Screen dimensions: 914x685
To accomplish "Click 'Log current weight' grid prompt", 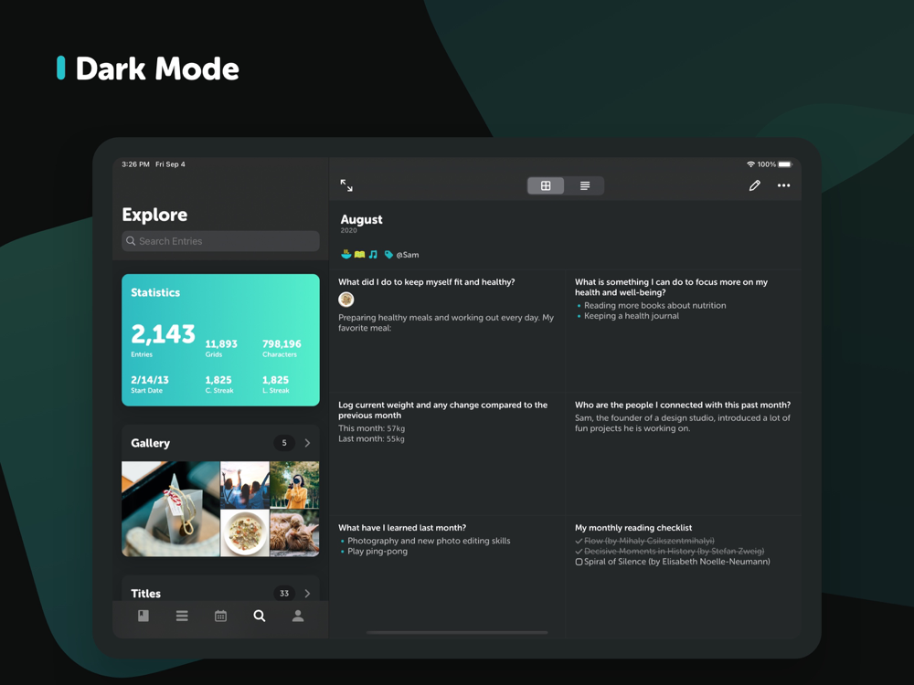I will 442,410.
